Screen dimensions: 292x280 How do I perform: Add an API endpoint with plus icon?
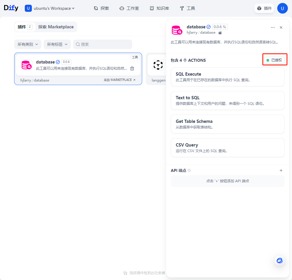tap(281, 170)
